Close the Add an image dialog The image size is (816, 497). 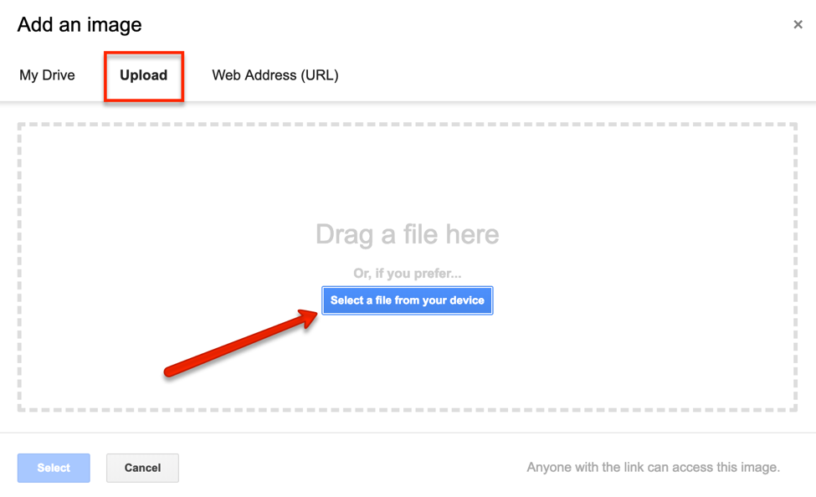click(x=798, y=25)
